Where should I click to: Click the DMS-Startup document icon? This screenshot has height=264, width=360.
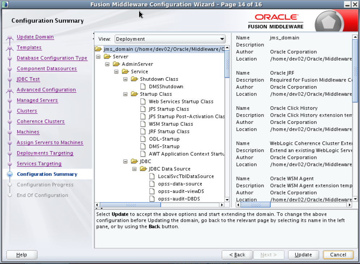click(143, 147)
